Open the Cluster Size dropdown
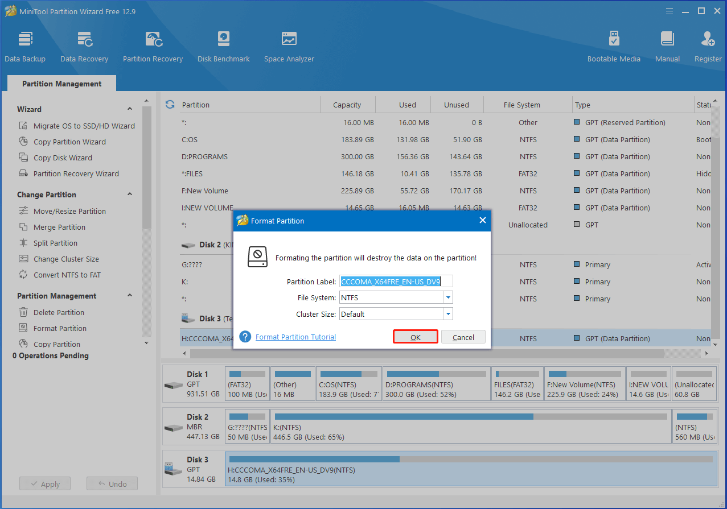The height and width of the screenshot is (509, 727). click(448, 314)
